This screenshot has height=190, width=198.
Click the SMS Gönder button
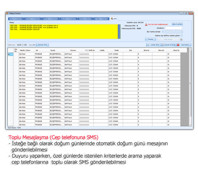[x=170, y=40]
